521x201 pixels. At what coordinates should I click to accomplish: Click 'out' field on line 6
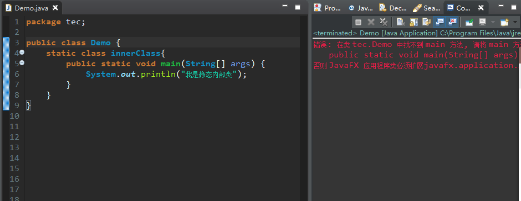click(x=128, y=74)
